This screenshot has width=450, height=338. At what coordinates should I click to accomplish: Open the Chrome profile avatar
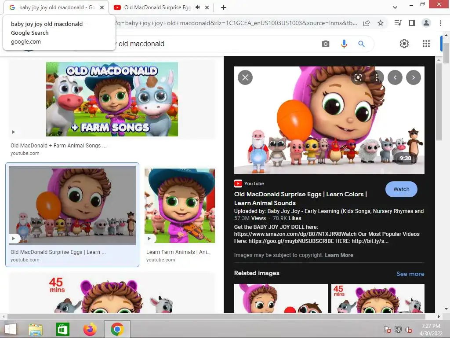click(426, 23)
